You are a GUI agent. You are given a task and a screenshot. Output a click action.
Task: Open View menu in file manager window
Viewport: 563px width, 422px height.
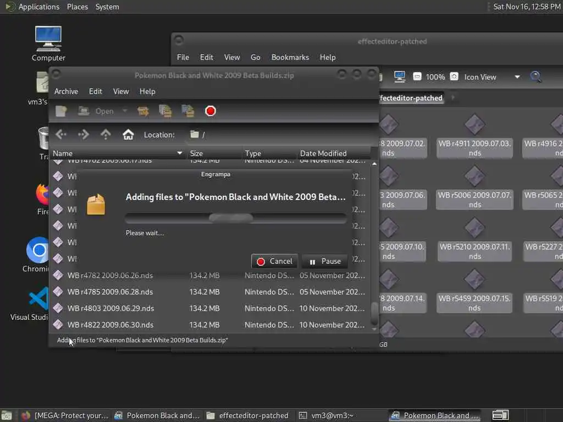click(x=232, y=57)
